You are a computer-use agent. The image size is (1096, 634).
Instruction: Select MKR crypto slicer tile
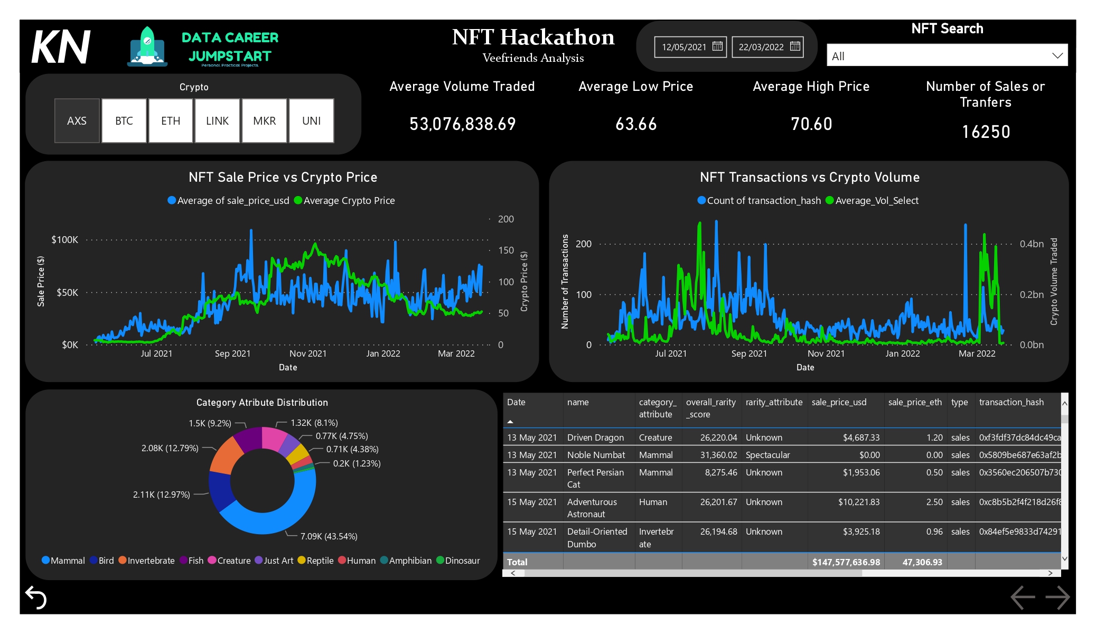[x=265, y=120]
